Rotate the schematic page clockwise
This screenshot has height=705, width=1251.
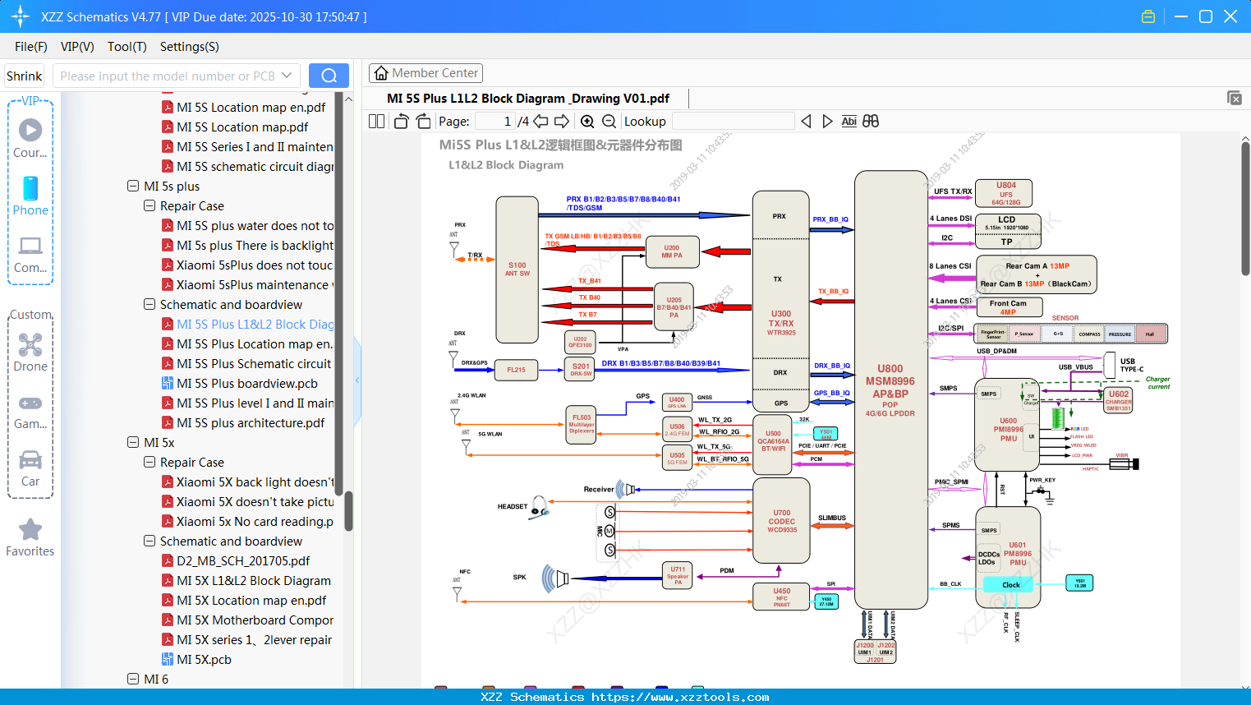click(x=422, y=121)
